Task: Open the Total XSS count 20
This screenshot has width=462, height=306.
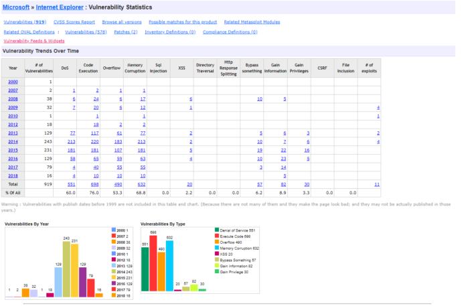Action: [189, 184]
